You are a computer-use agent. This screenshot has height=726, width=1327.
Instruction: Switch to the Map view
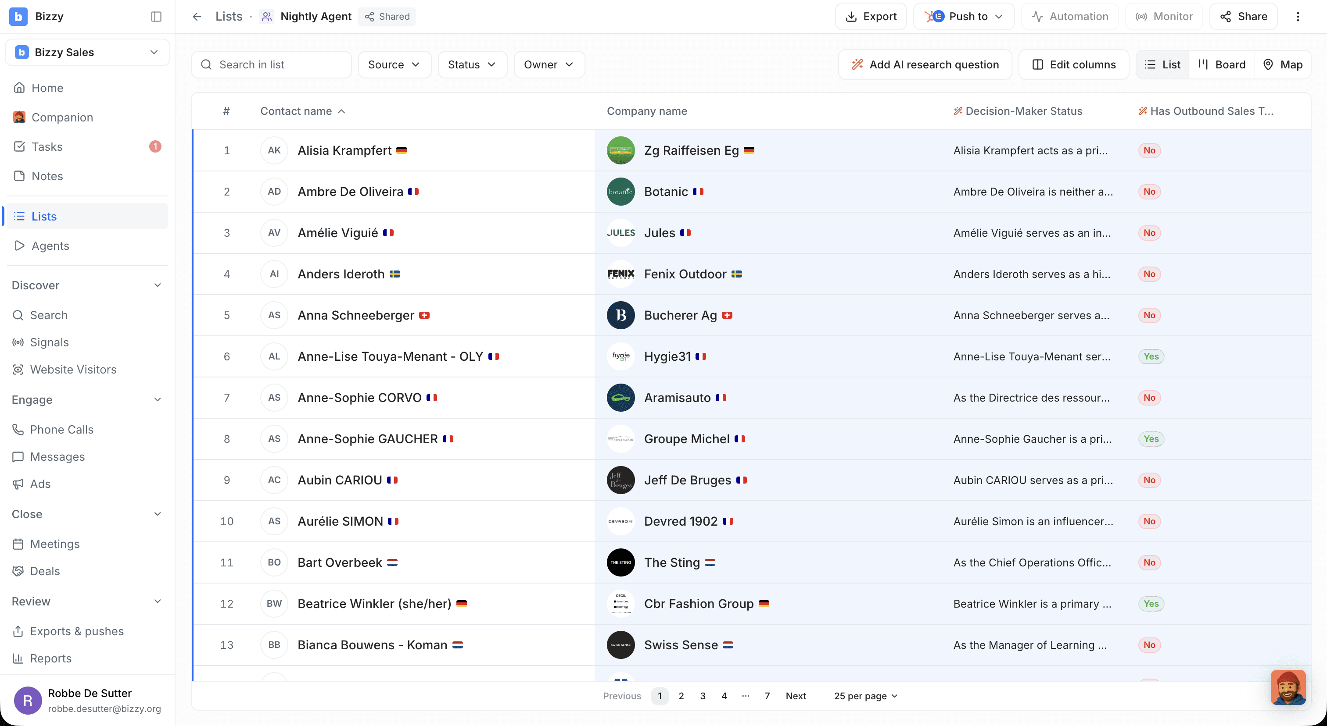(1283, 64)
